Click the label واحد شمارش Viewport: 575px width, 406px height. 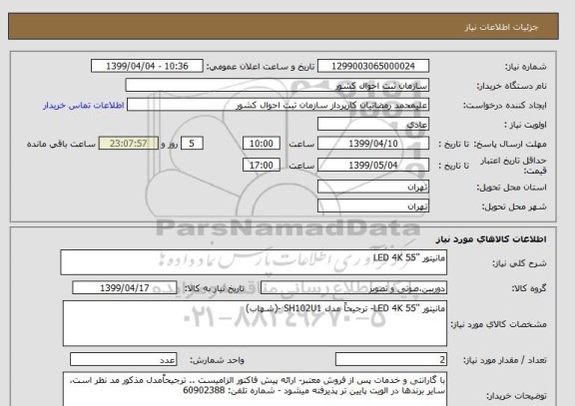coord(217,360)
